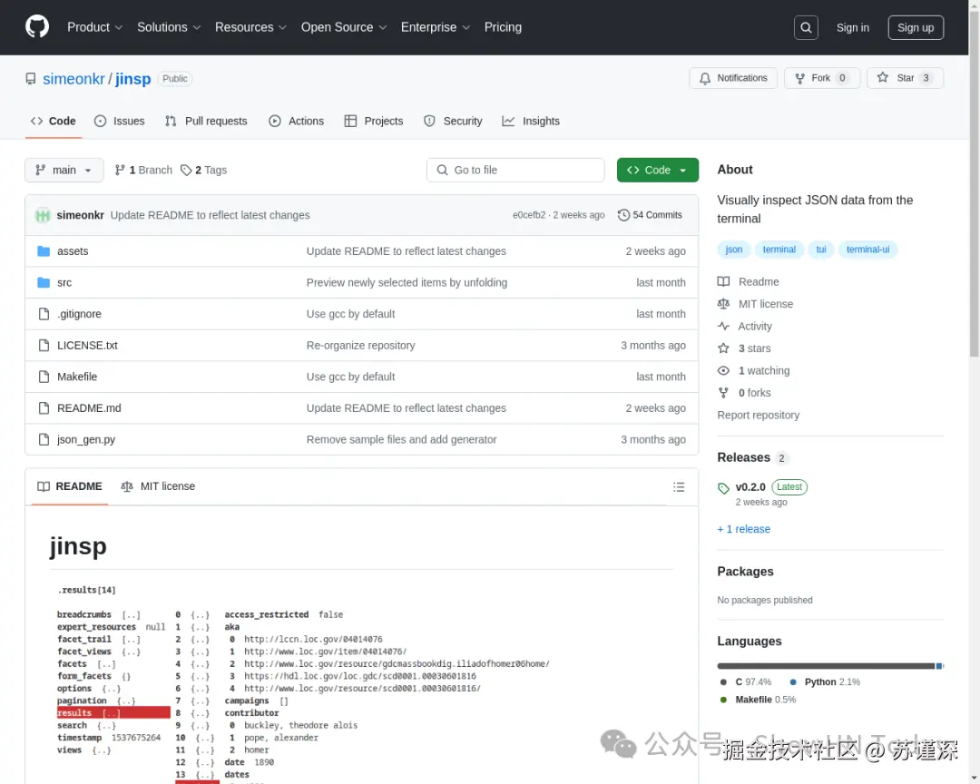Click the assets folder icon
The width and height of the screenshot is (980, 784).
(44, 251)
